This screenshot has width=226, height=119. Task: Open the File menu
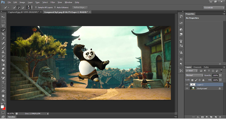[9, 2]
